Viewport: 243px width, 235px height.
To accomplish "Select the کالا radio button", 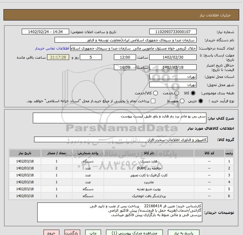I will [193, 93].
